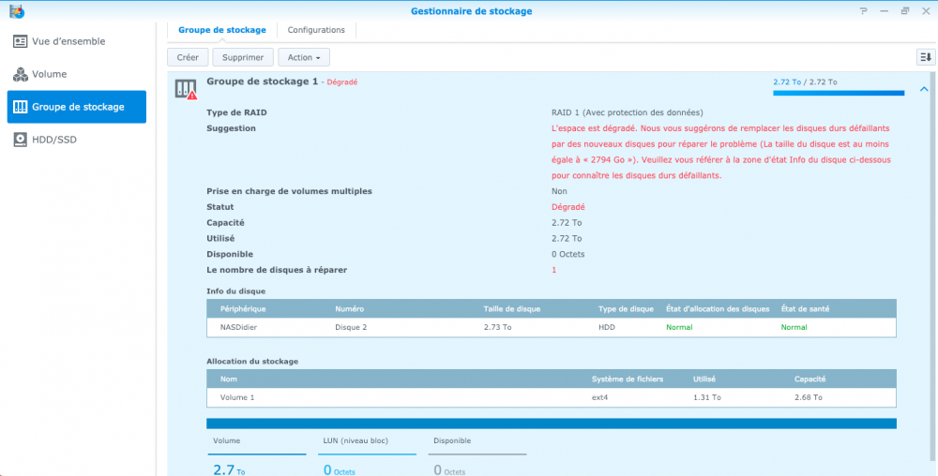Click the Système de fichiers column header
The width and height of the screenshot is (938, 476).
[627, 379]
